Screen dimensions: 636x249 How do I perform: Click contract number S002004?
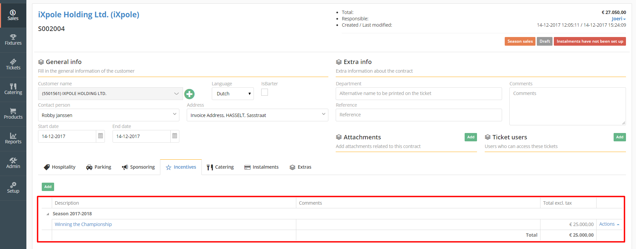coord(51,29)
